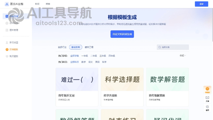Image resolution: width=213 pixels, height=120 pixels.
Task: Switch to 建筑工程 category
Action: pos(89,47)
